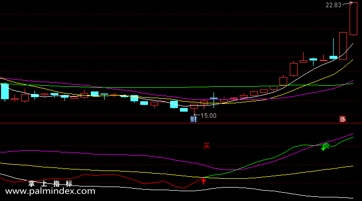Select the large cyan candlestick at the far left edge
Image resolution: width=362 pixels, height=201 pixels.
pyautogui.click(x=5, y=91)
